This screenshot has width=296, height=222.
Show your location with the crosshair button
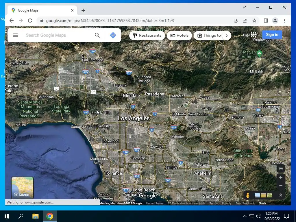281,169
